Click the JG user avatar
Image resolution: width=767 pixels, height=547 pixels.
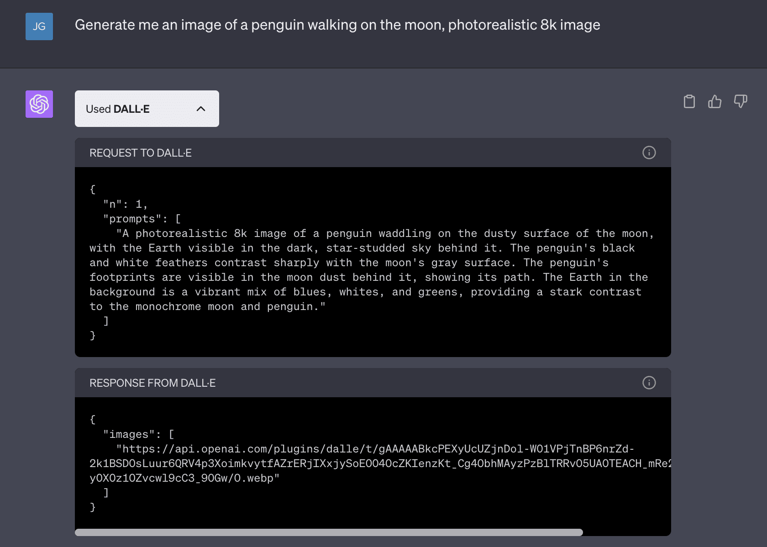point(39,26)
